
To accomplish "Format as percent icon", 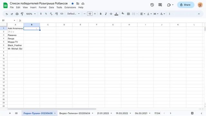I will click(x=46, y=14).
